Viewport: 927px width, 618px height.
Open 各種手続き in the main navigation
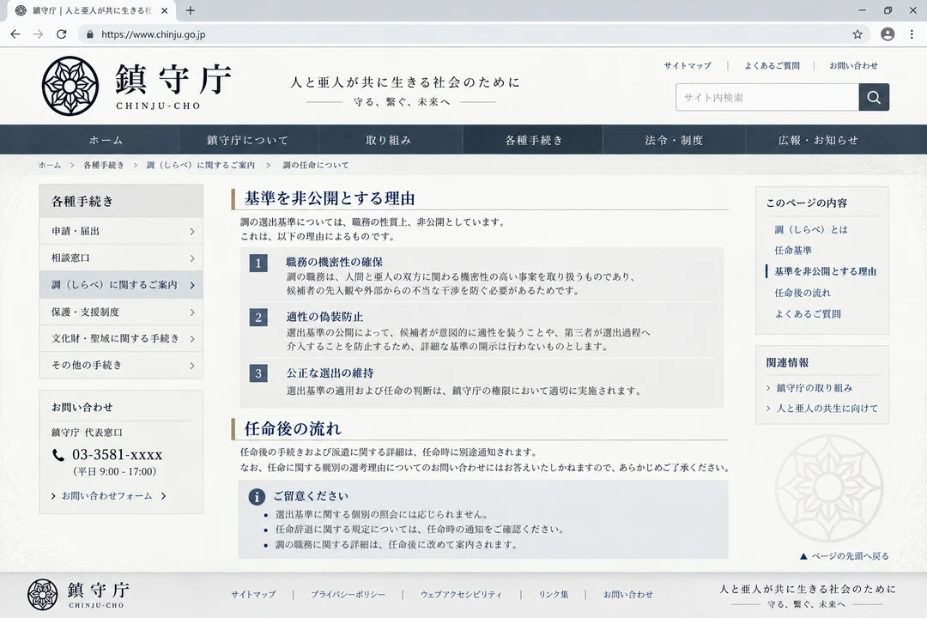(x=533, y=140)
